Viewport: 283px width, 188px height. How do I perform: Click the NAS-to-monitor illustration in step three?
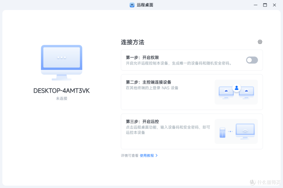236,131
